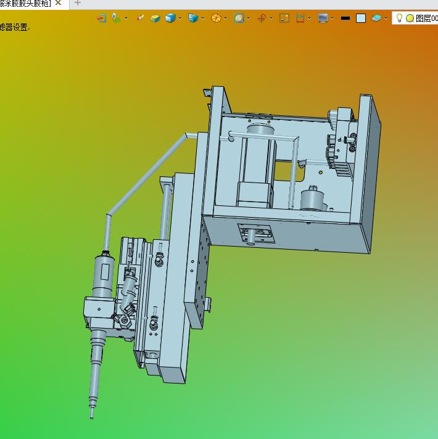The height and width of the screenshot is (439, 438).
Task: Expand the shaded cube display dropdown
Action: 180,18
